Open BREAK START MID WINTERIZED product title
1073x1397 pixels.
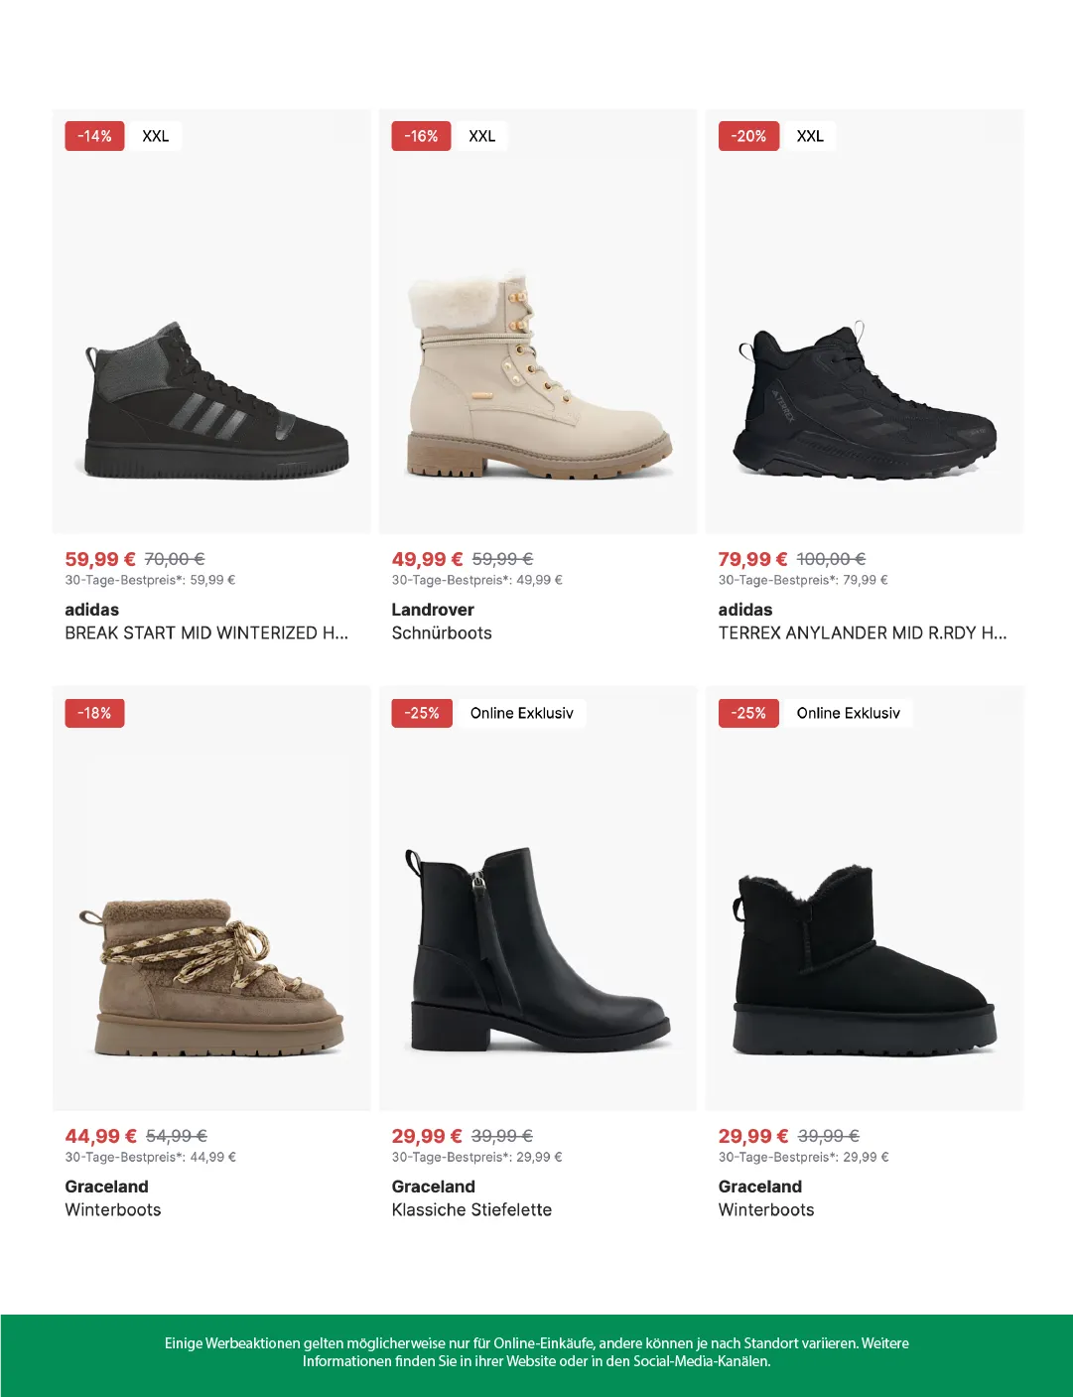click(206, 633)
